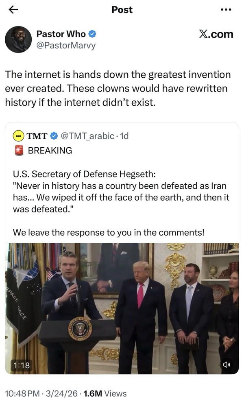Toggle video sound with speaker icon

point(227,365)
